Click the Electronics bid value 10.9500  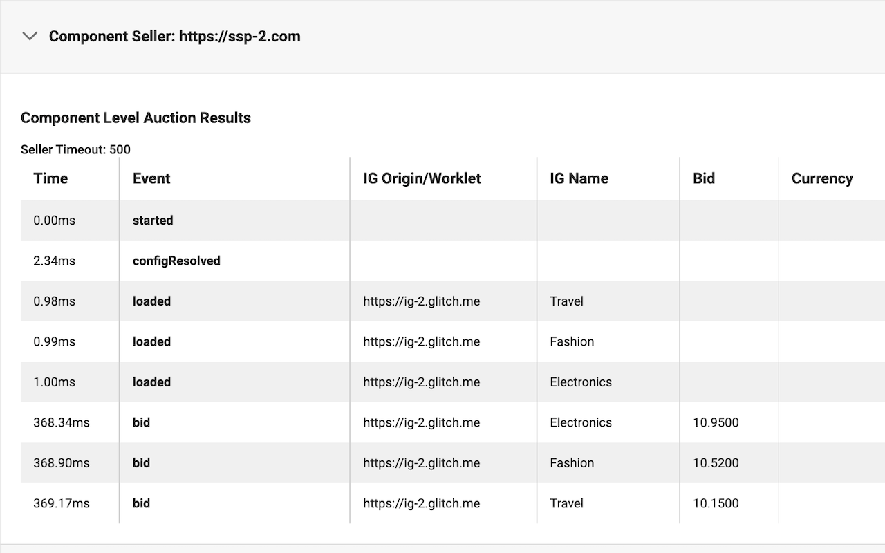[716, 422]
